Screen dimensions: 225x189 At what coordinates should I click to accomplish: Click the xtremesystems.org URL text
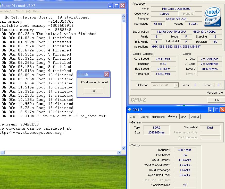32,133
